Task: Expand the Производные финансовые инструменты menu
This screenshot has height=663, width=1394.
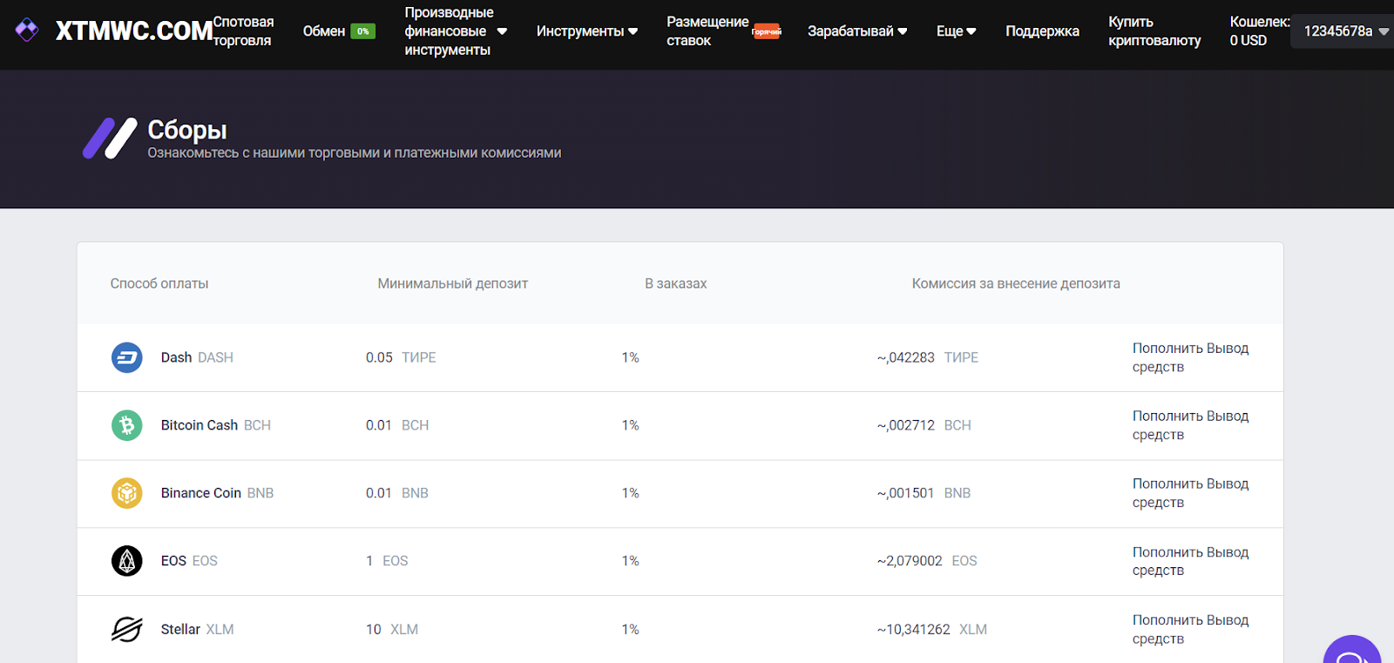Action: (456, 31)
